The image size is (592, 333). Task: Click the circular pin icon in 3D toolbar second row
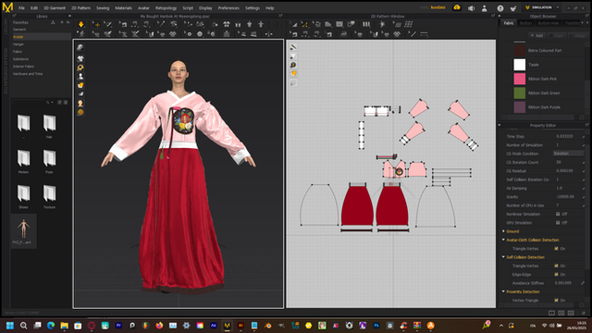pyautogui.click(x=200, y=34)
